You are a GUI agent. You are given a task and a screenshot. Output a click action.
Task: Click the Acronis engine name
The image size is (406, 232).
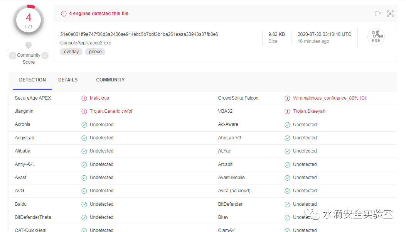point(22,124)
